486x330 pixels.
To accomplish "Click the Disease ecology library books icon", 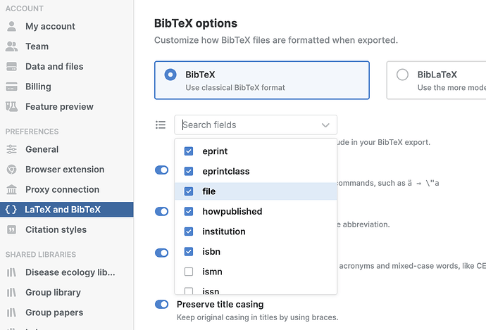I will (x=11, y=272).
